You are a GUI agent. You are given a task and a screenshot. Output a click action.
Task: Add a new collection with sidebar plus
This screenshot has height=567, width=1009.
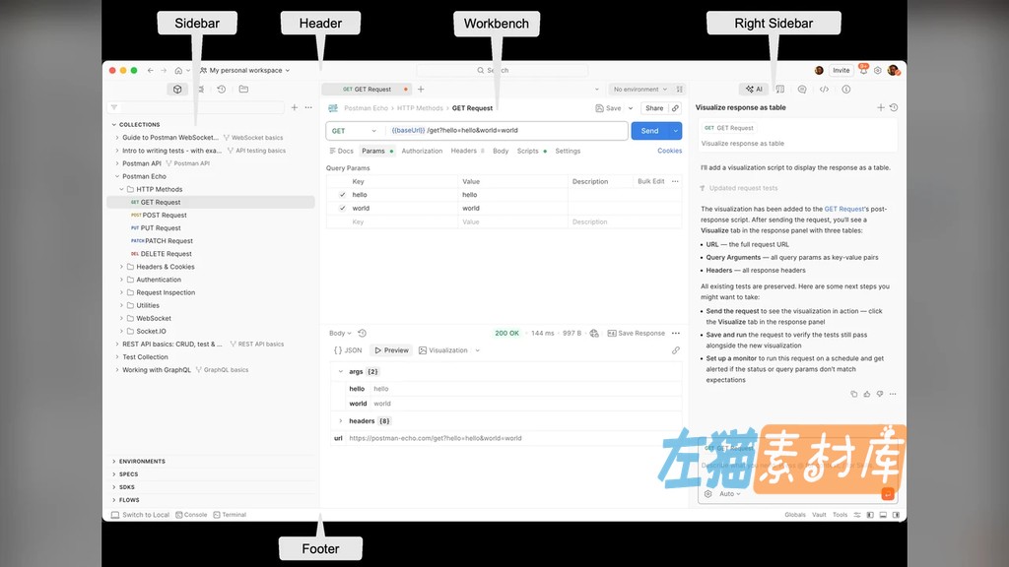294,107
